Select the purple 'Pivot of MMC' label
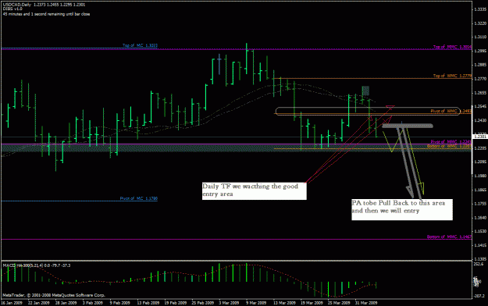The width and height of the screenshot is (488, 306). coord(451,141)
